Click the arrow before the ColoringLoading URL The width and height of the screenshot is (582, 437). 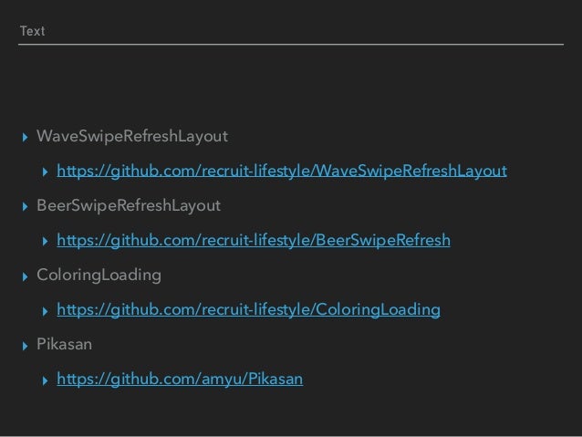(x=45, y=311)
